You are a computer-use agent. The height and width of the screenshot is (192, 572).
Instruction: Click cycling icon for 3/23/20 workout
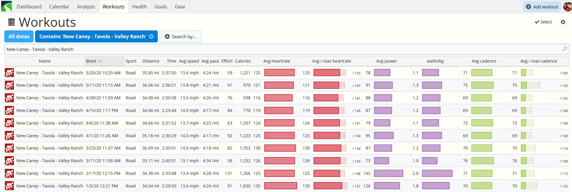click(9, 148)
